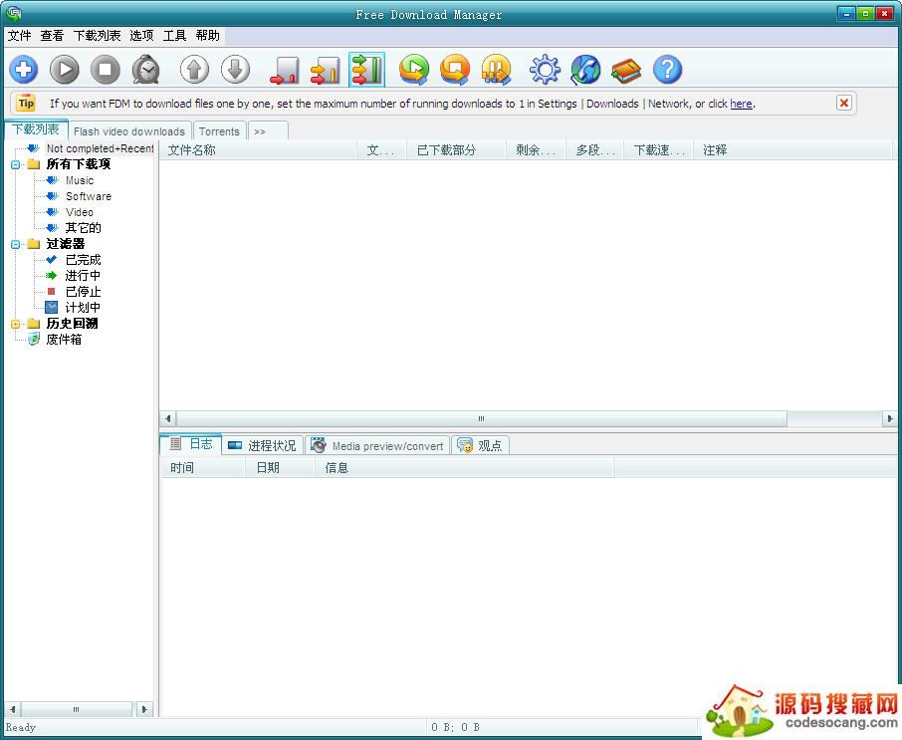The height and width of the screenshot is (740, 902).
Task: Select the 已完成 filter in the tree
Action: tap(83, 260)
